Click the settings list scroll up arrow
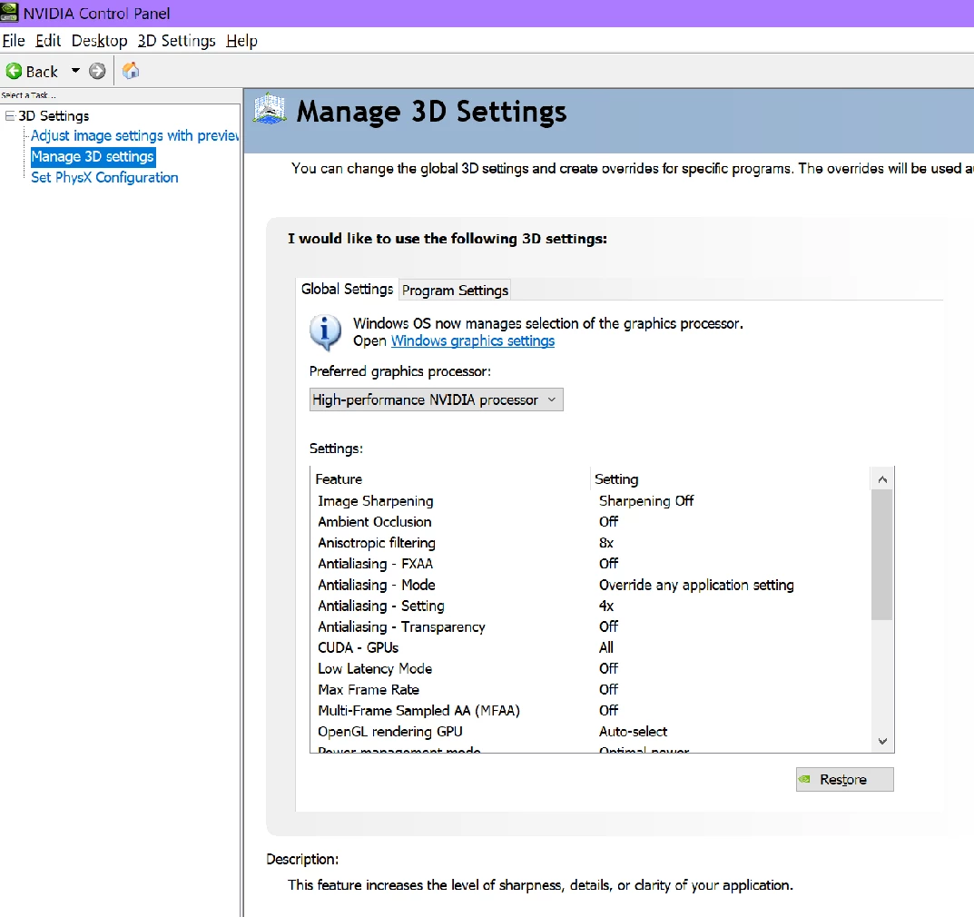This screenshot has width=974, height=917. point(882,479)
